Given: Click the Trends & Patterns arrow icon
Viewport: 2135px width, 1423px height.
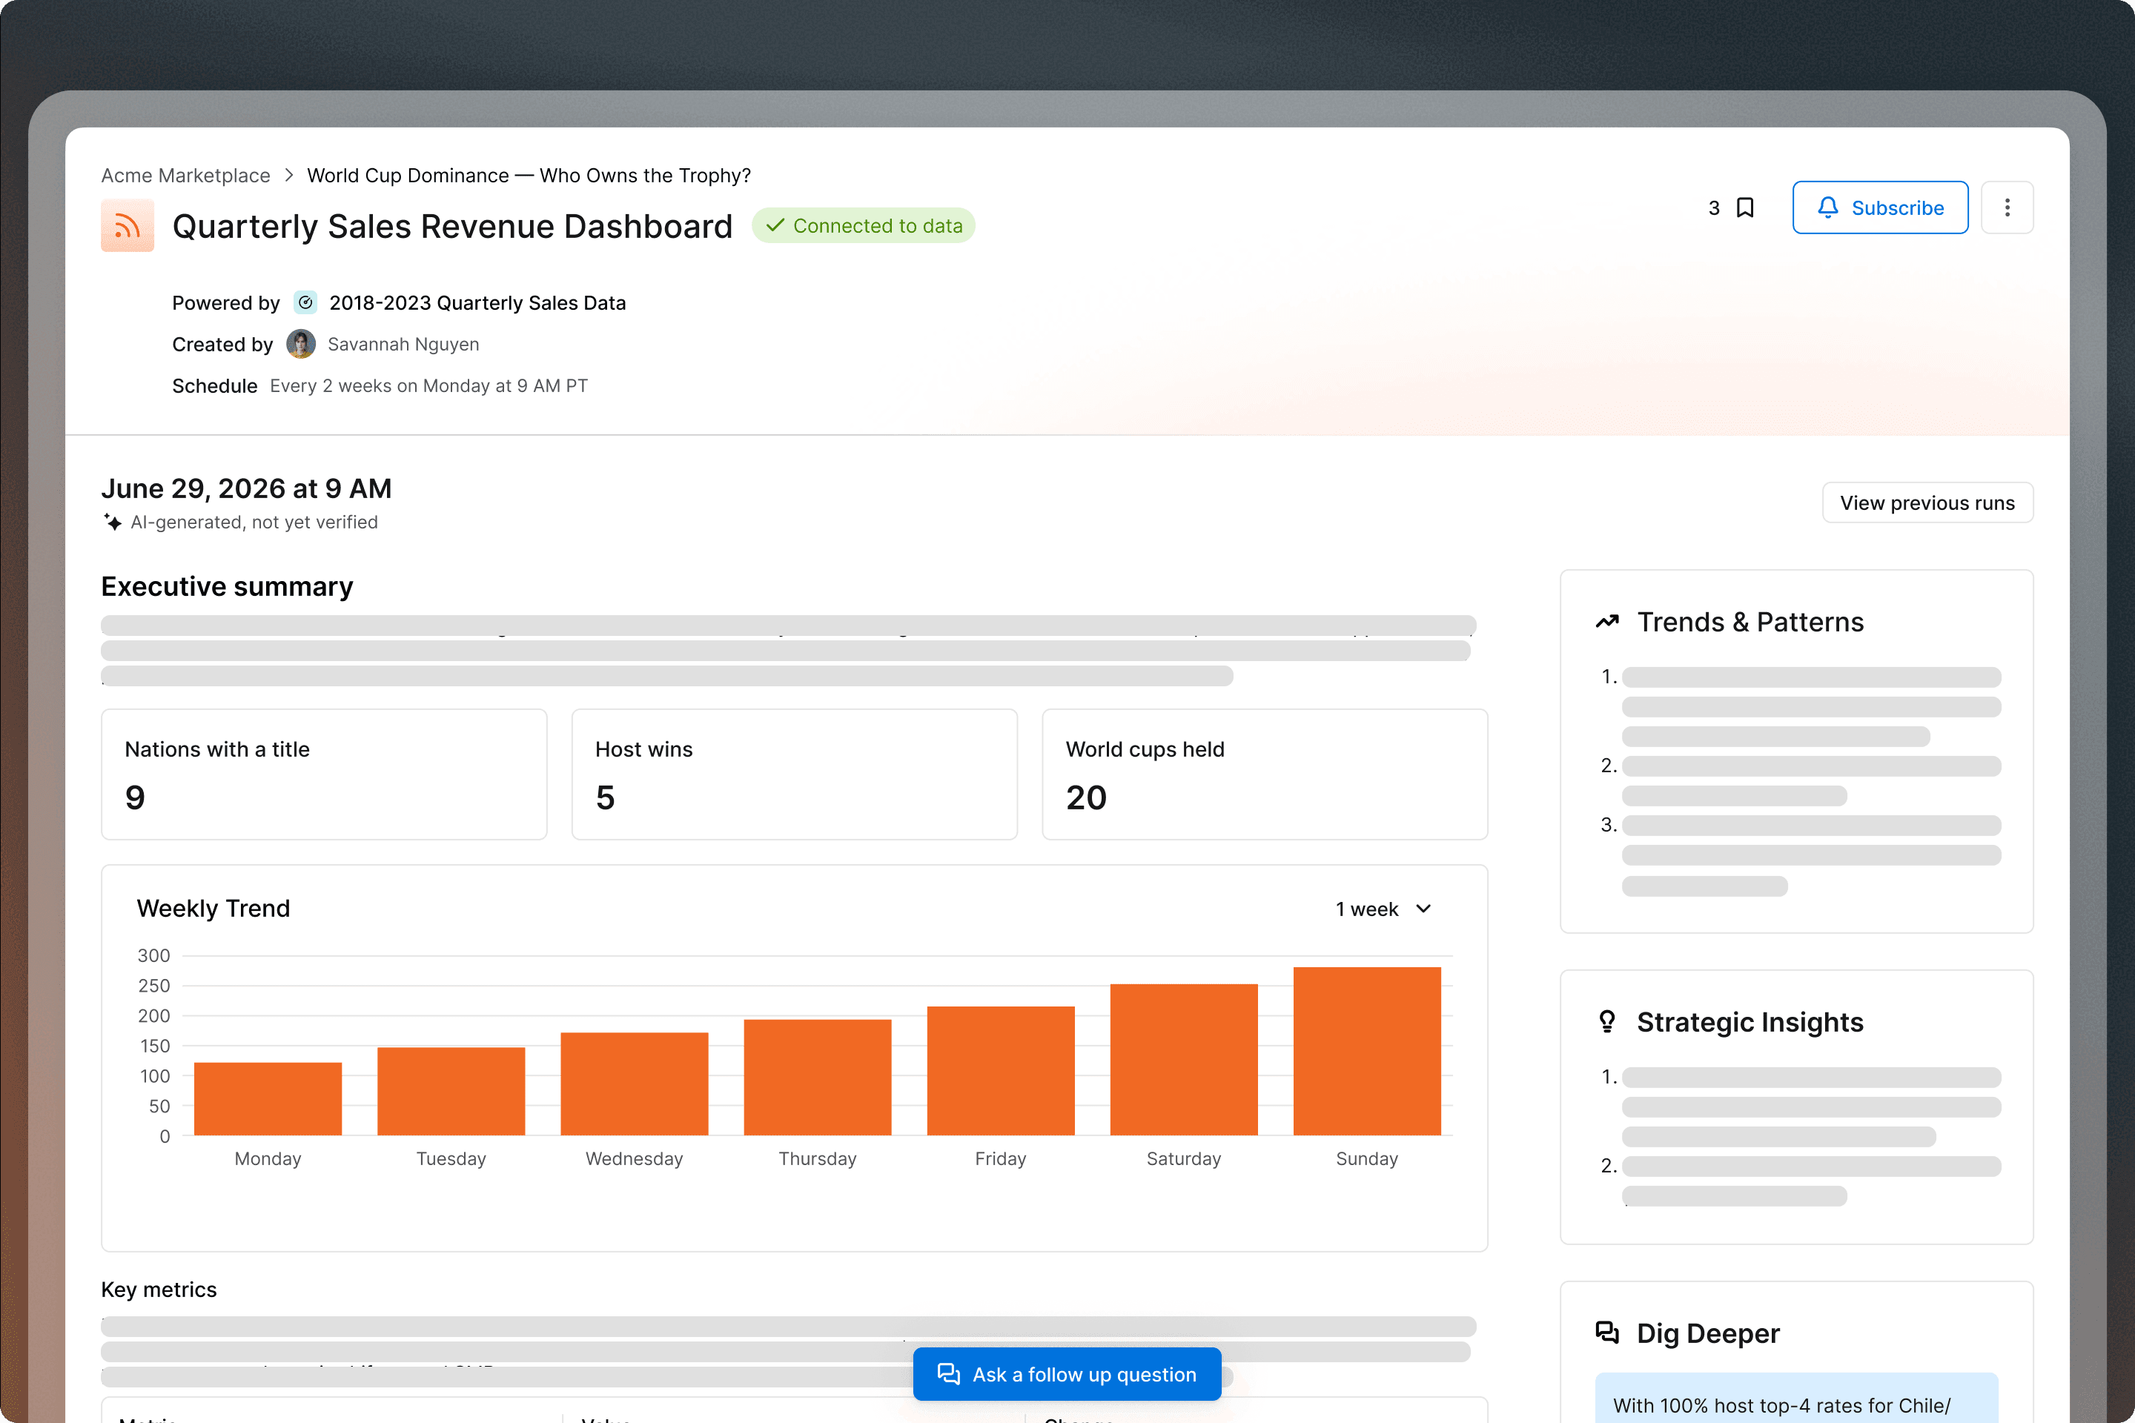Looking at the screenshot, I should 1608,622.
